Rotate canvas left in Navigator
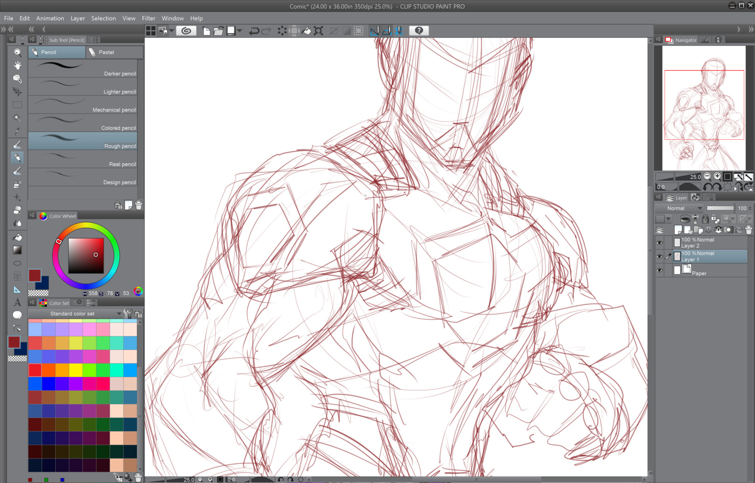 click(707, 187)
